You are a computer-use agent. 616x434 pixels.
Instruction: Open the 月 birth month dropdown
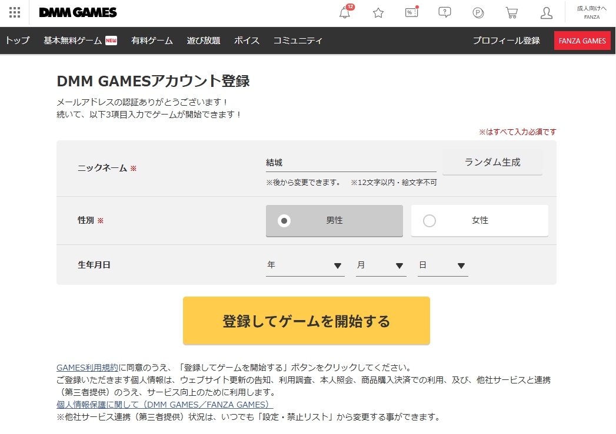(x=381, y=265)
